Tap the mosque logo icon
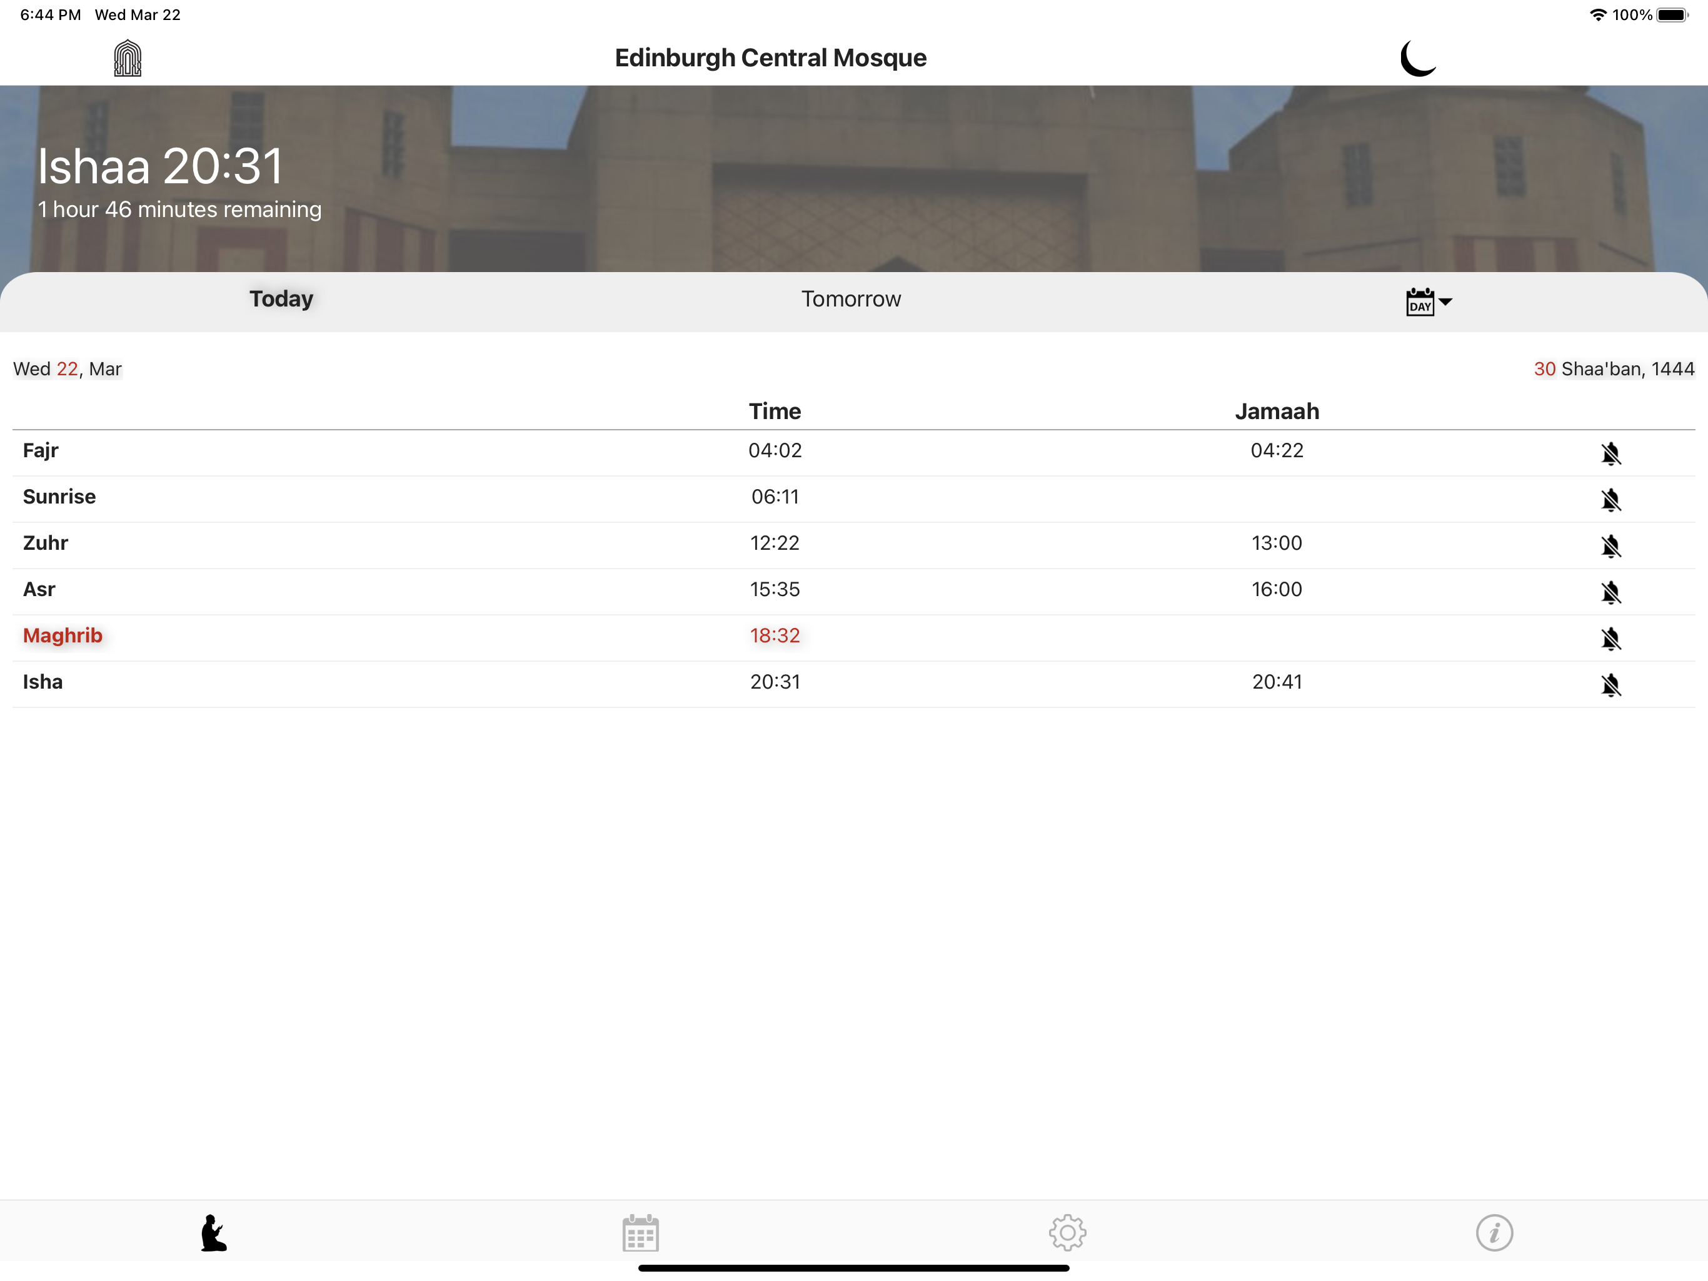The height and width of the screenshot is (1281, 1708). [x=128, y=58]
